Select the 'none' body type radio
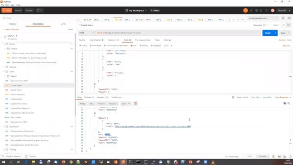Screen dimensions: 293x165 coord(80,46)
